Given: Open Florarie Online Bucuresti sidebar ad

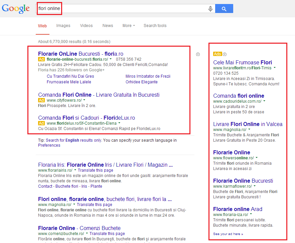Looking at the screenshot, I should pyautogui.click(x=243, y=181).
